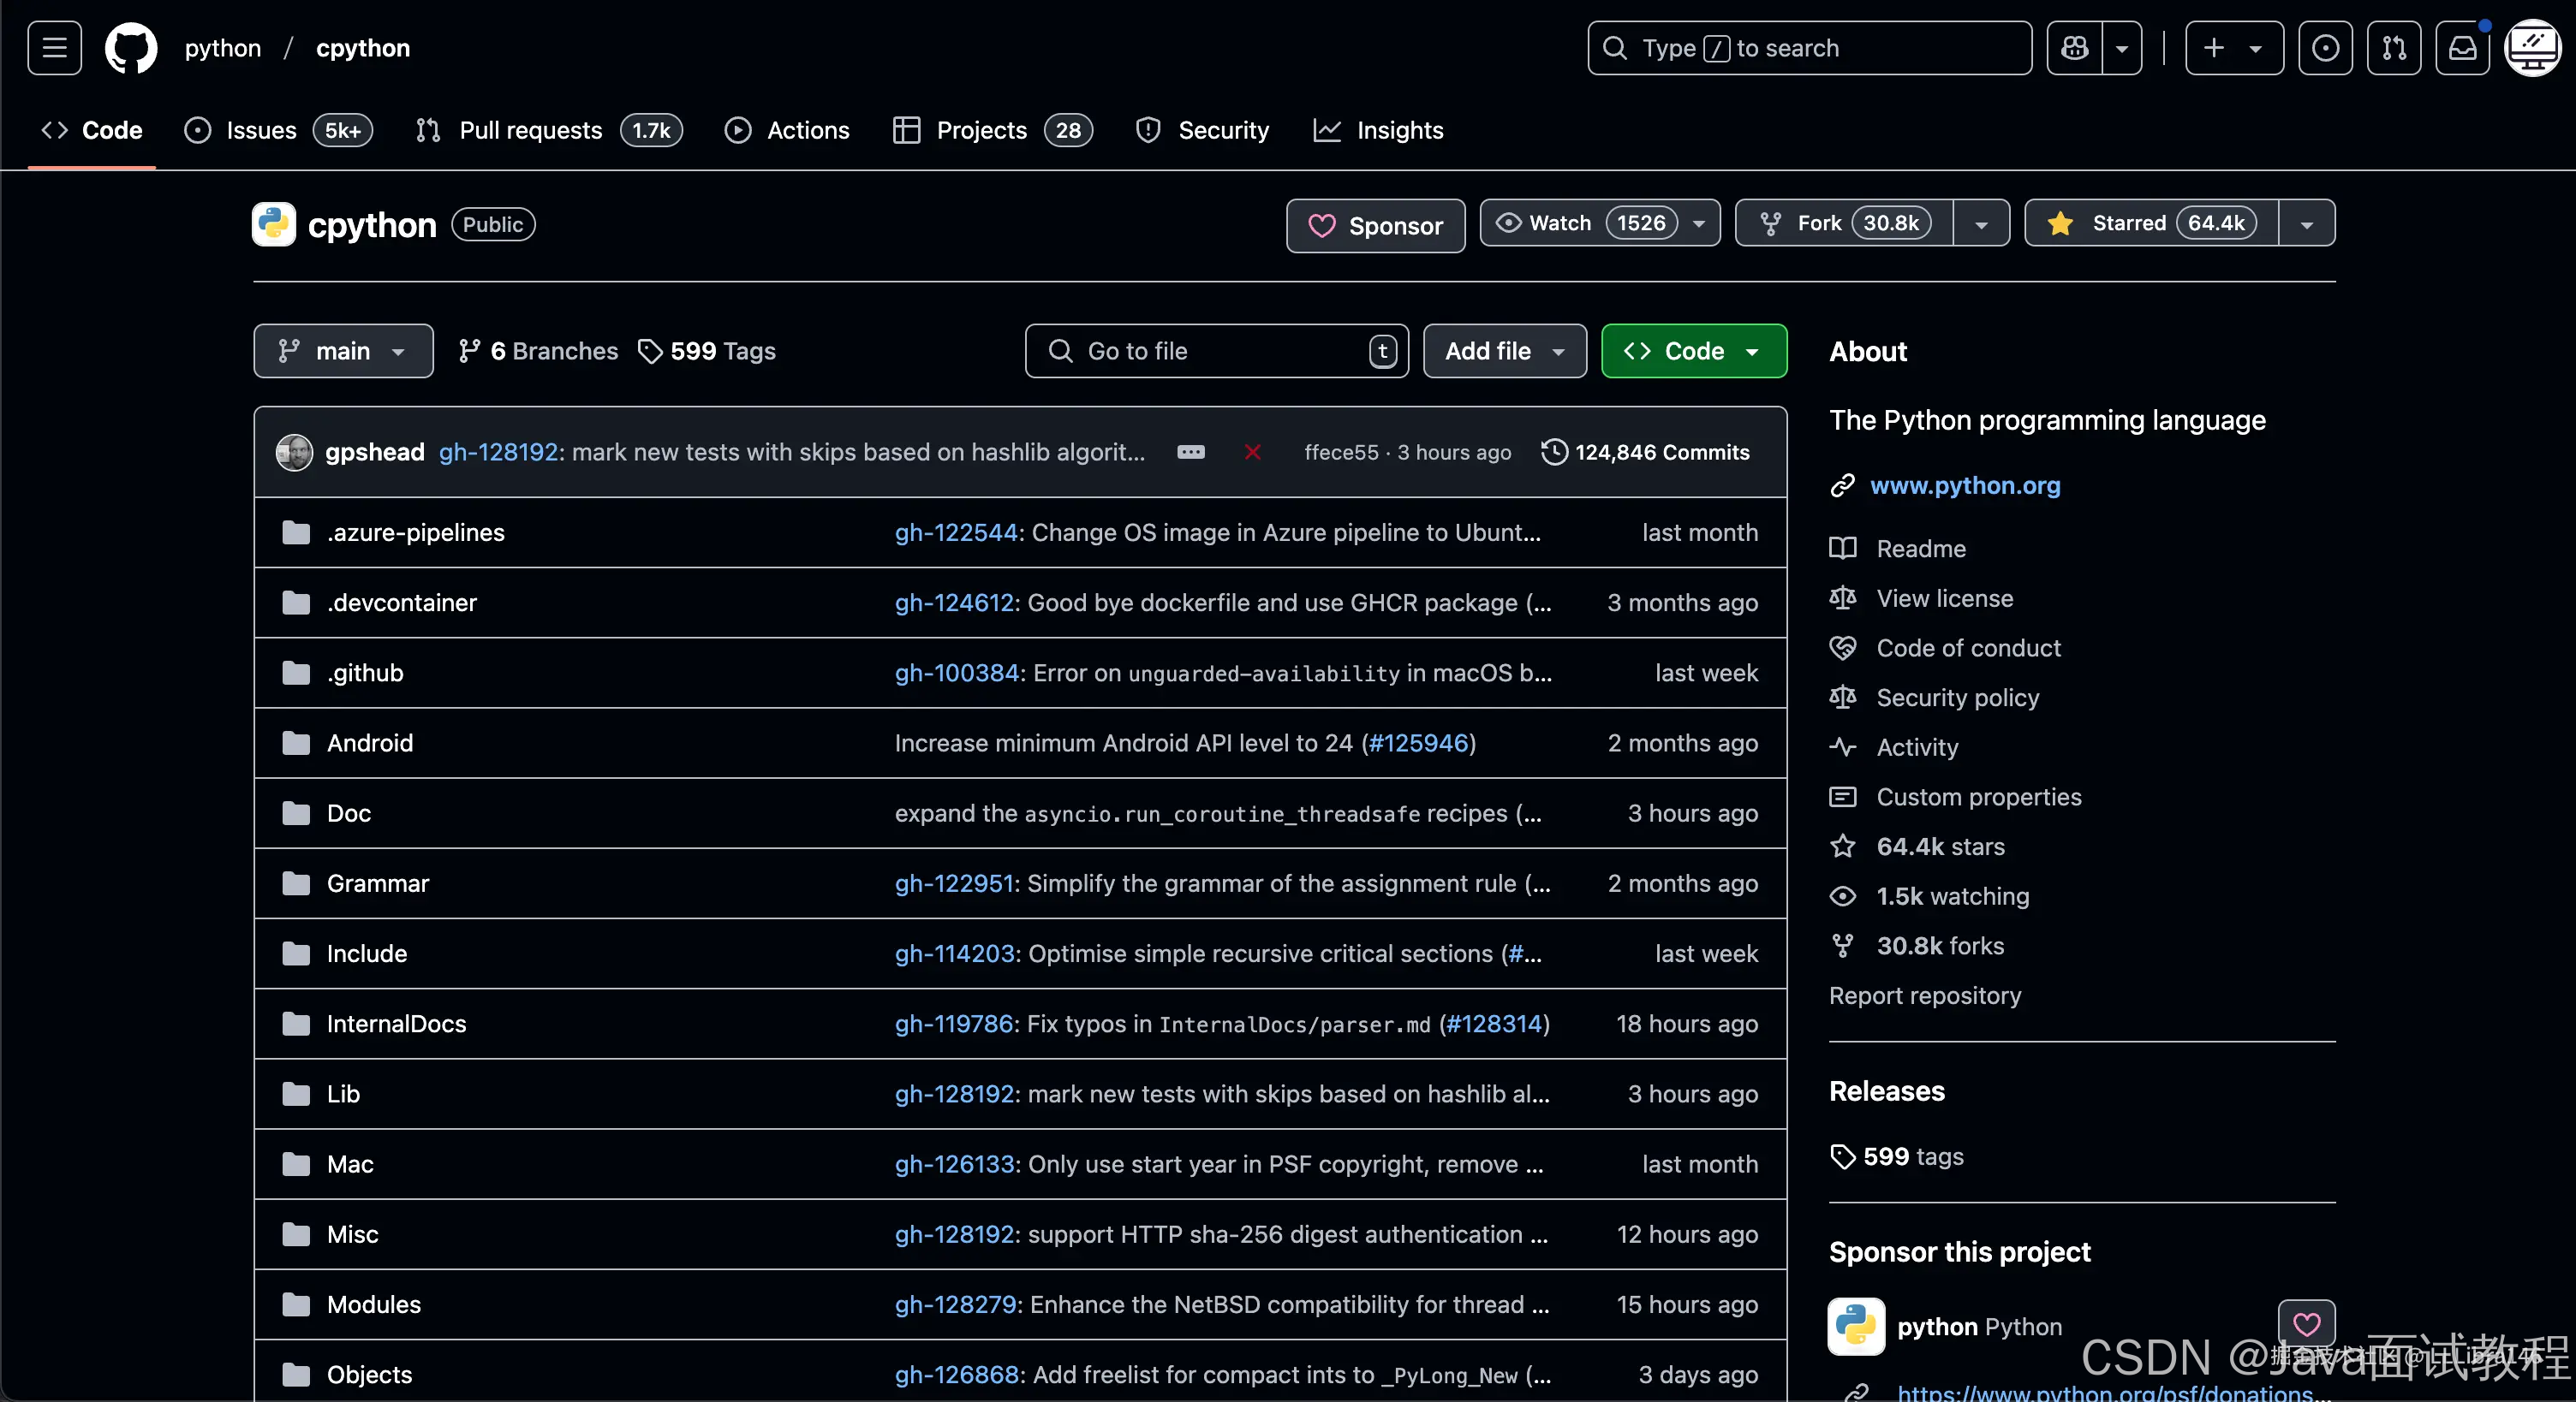Go to cpython breadcrumb link

coord(363,48)
